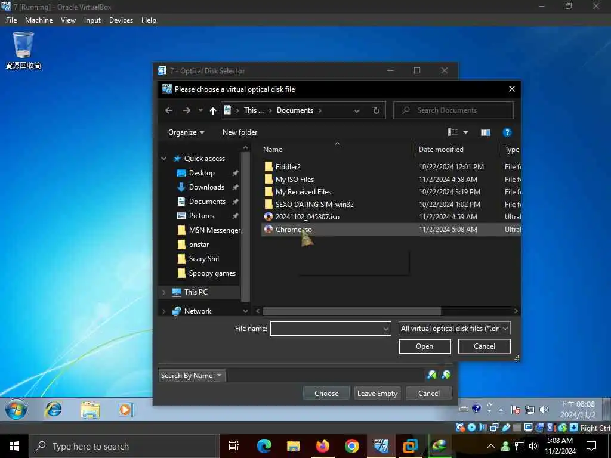Click guest volume speaker tray icon
611x458 pixels.
544,410
